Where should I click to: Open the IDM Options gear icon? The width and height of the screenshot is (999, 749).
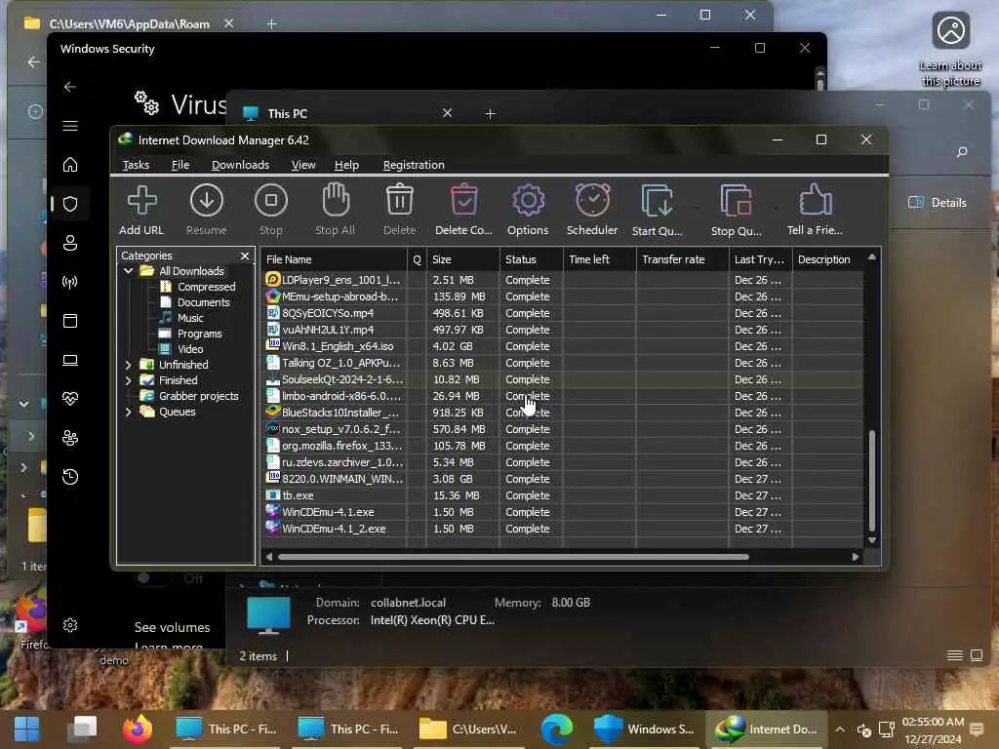click(x=528, y=201)
